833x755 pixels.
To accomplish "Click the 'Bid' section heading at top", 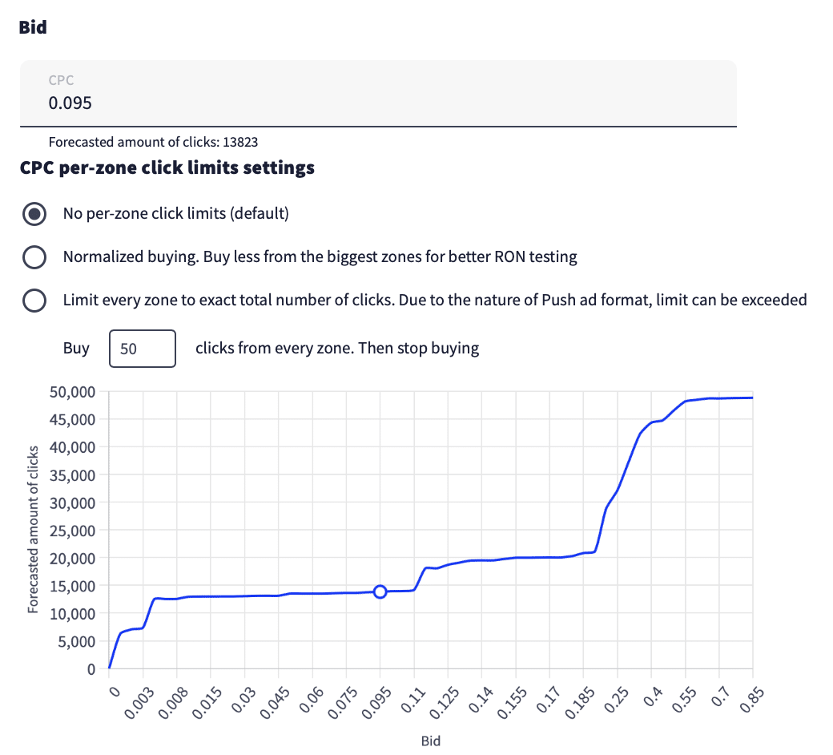I will point(33,27).
